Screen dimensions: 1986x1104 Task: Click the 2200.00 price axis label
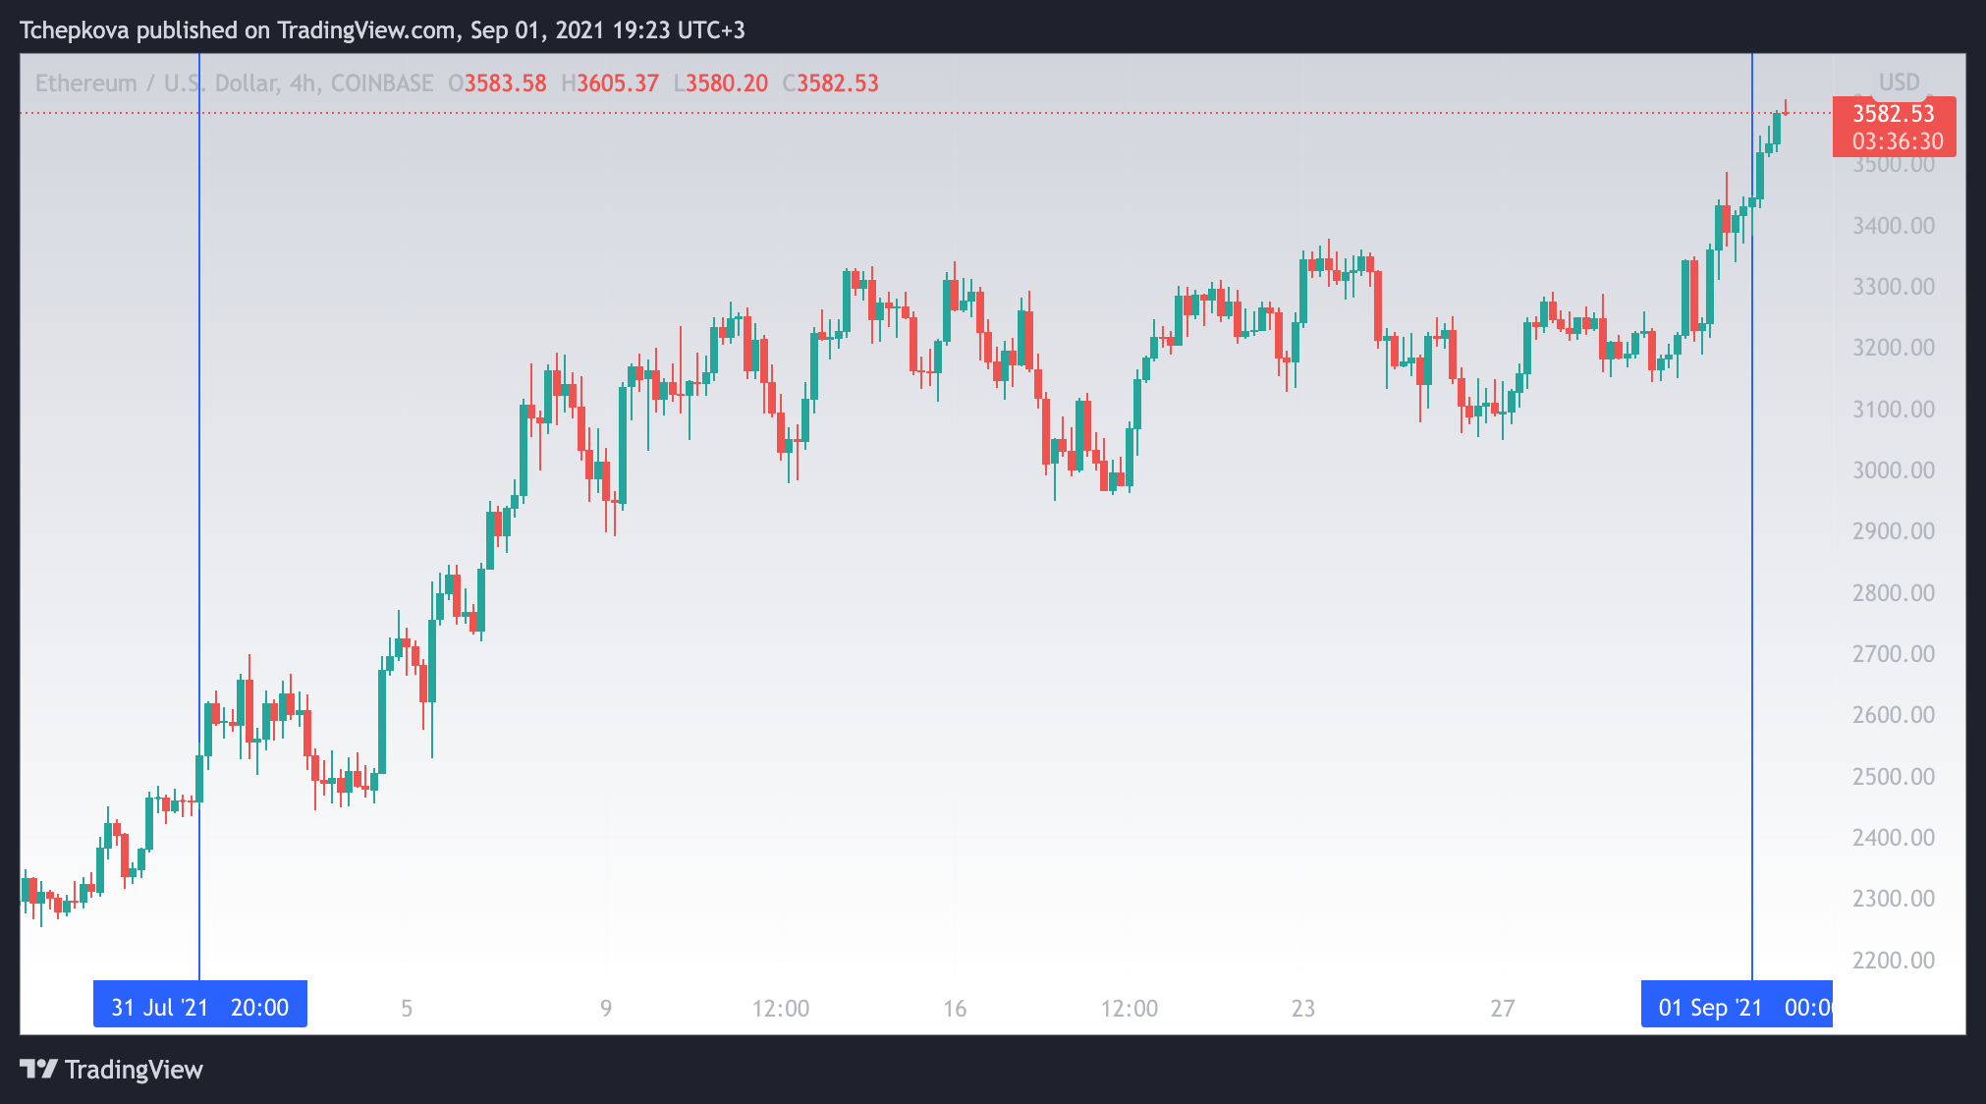point(1893,961)
